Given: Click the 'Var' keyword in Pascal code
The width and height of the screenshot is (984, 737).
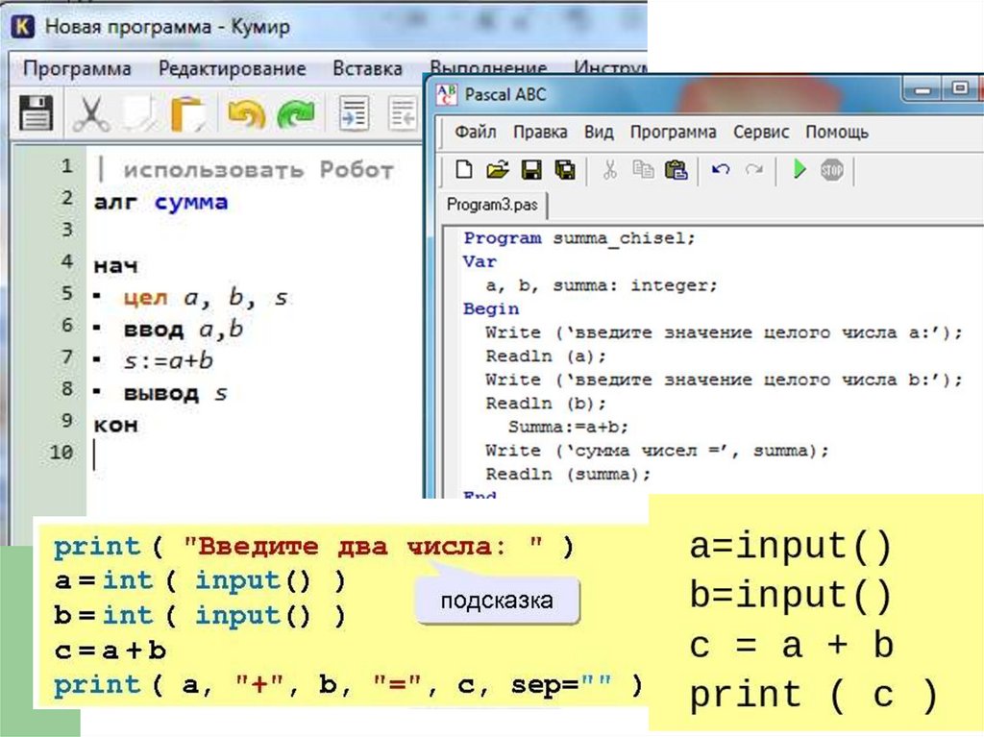Looking at the screenshot, I should 480,261.
